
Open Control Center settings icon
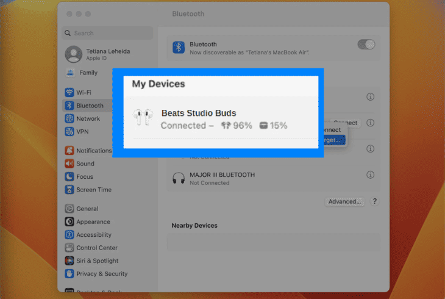tap(69, 248)
